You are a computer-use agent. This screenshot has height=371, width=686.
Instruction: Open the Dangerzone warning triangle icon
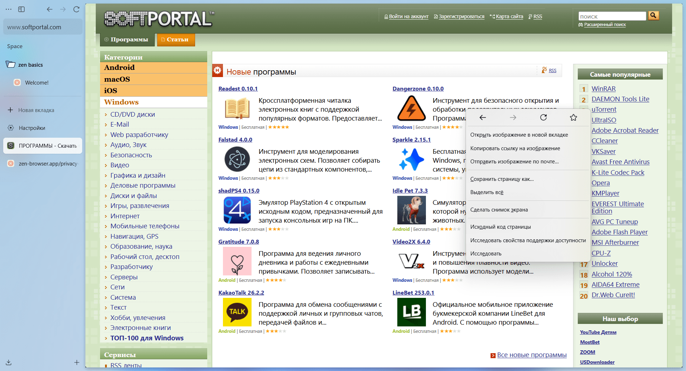(x=411, y=109)
